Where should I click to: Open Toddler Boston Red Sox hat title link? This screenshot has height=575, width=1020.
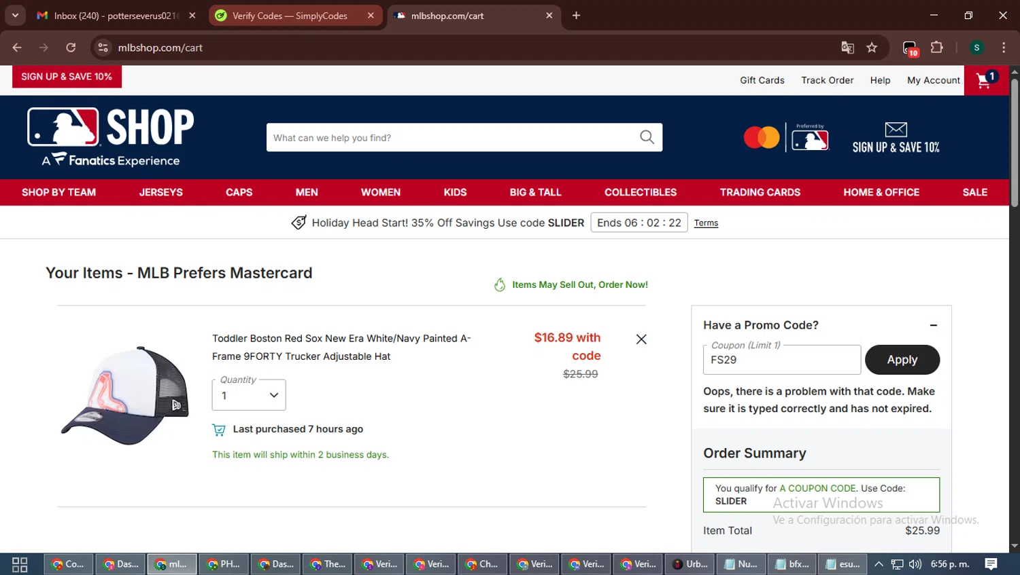[341, 347]
